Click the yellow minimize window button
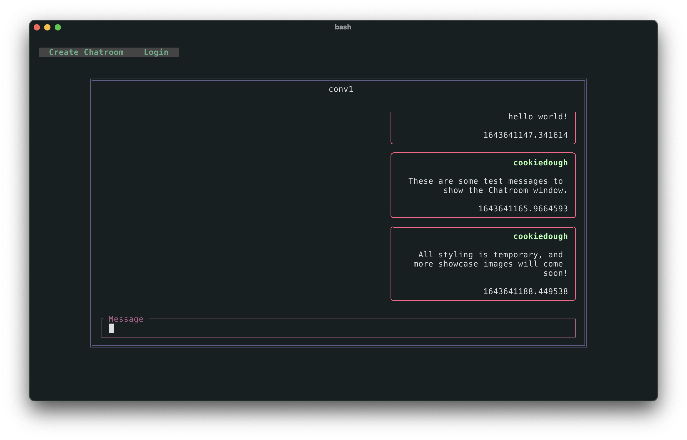This screenshot has height=440, width=687. (x=47, y=27)
